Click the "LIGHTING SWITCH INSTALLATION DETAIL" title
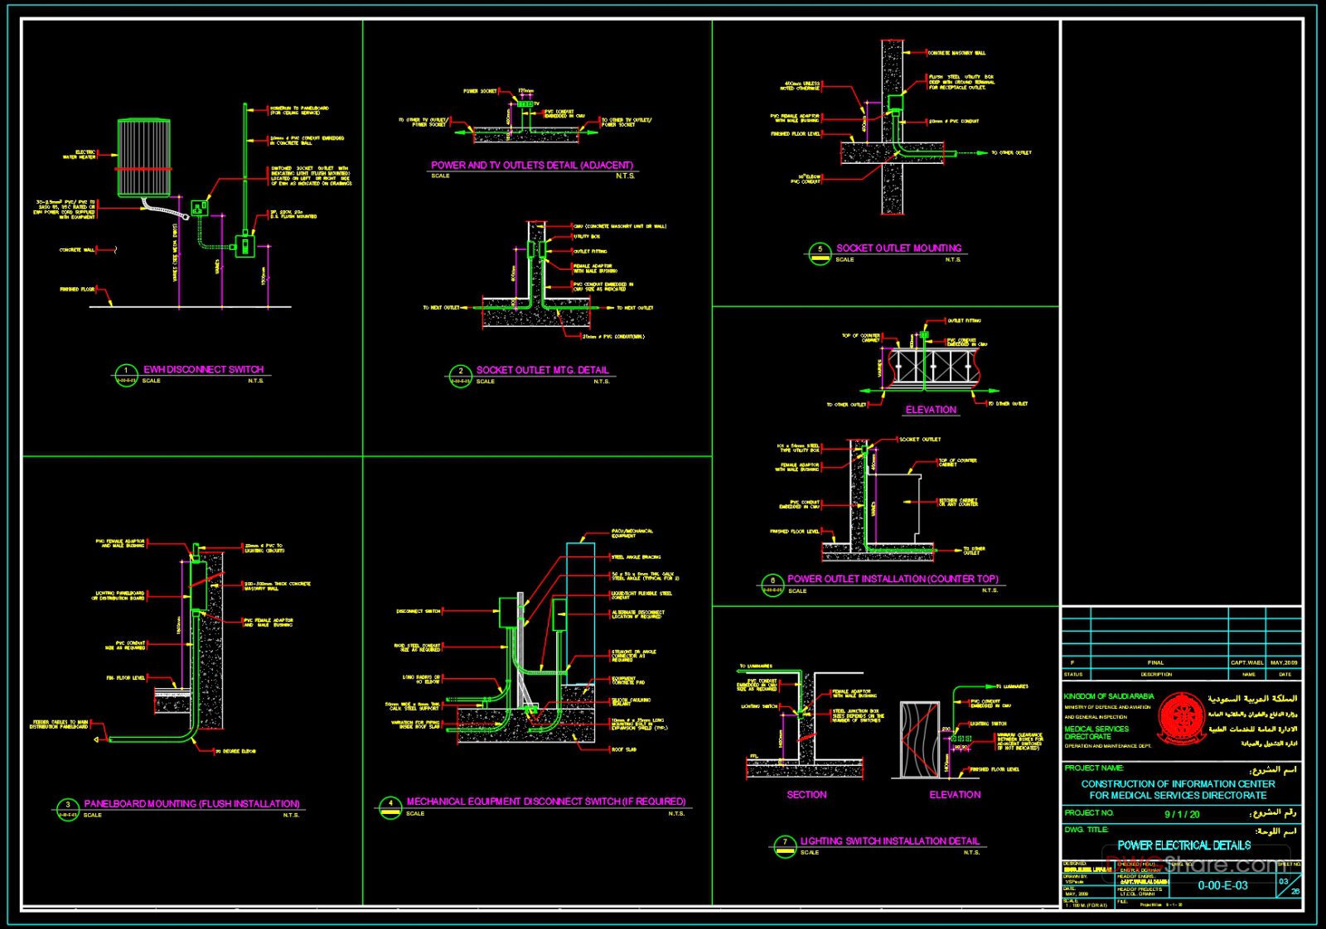Image resolution: width=1326 pixels, height=929 pixels. click(x=889, y=840)
